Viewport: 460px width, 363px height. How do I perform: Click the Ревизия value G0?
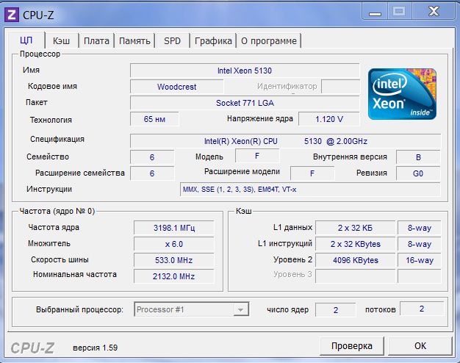click(418, 173)
